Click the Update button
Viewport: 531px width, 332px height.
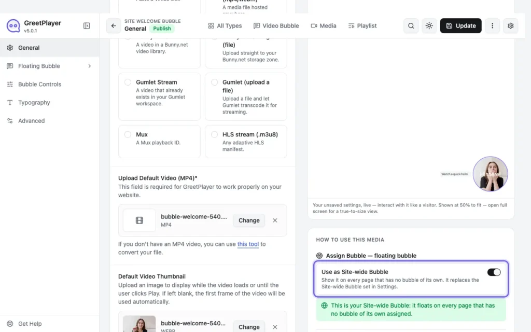[x=460, y=26]
